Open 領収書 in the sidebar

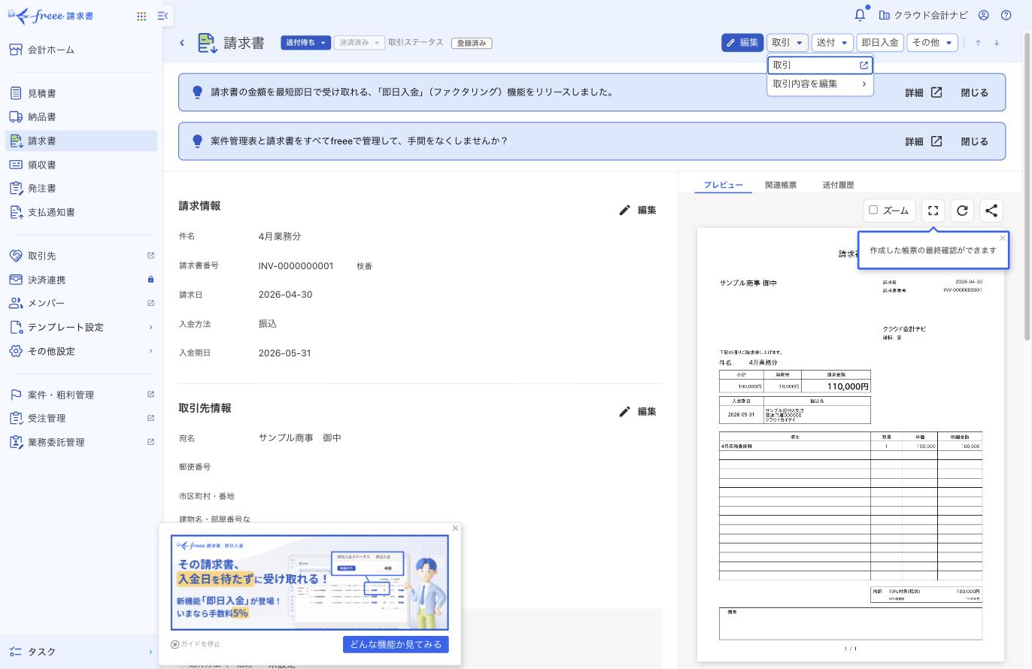coord(81,165)
